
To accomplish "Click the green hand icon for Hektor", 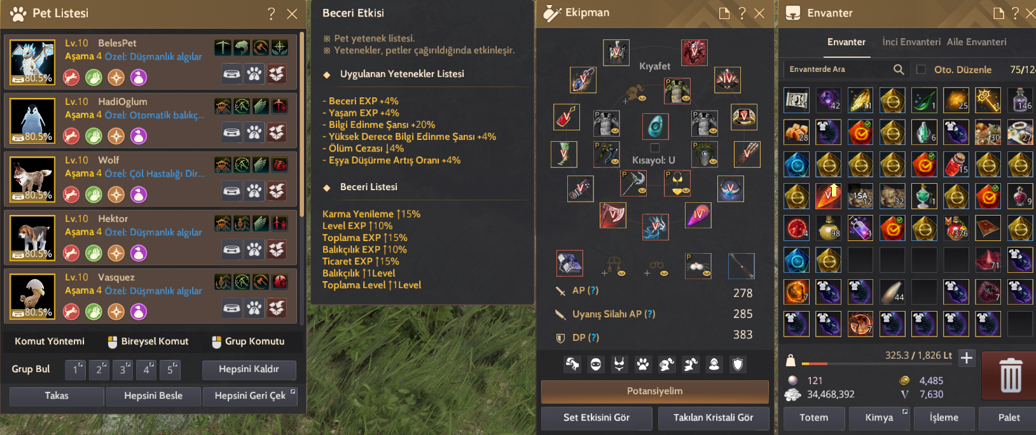I will (93, 253).
